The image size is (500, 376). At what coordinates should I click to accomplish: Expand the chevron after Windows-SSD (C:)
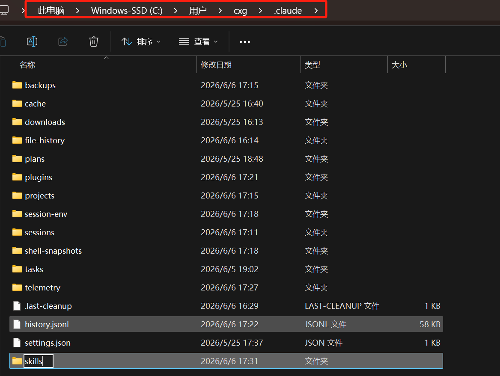pyautogui.click(x=176, y=11)
